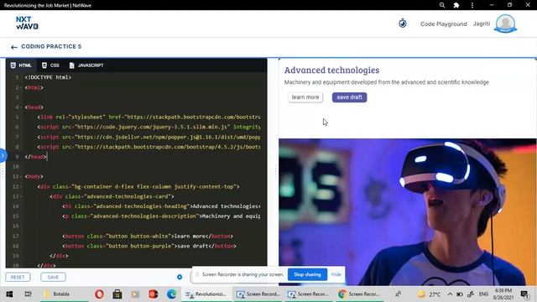Open the People icon in system tray
Viewport: 537px width, 302px height.
399,294
